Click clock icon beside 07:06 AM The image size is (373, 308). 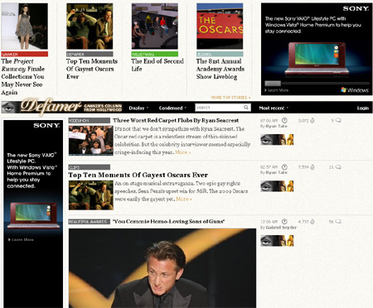[284, 120]
